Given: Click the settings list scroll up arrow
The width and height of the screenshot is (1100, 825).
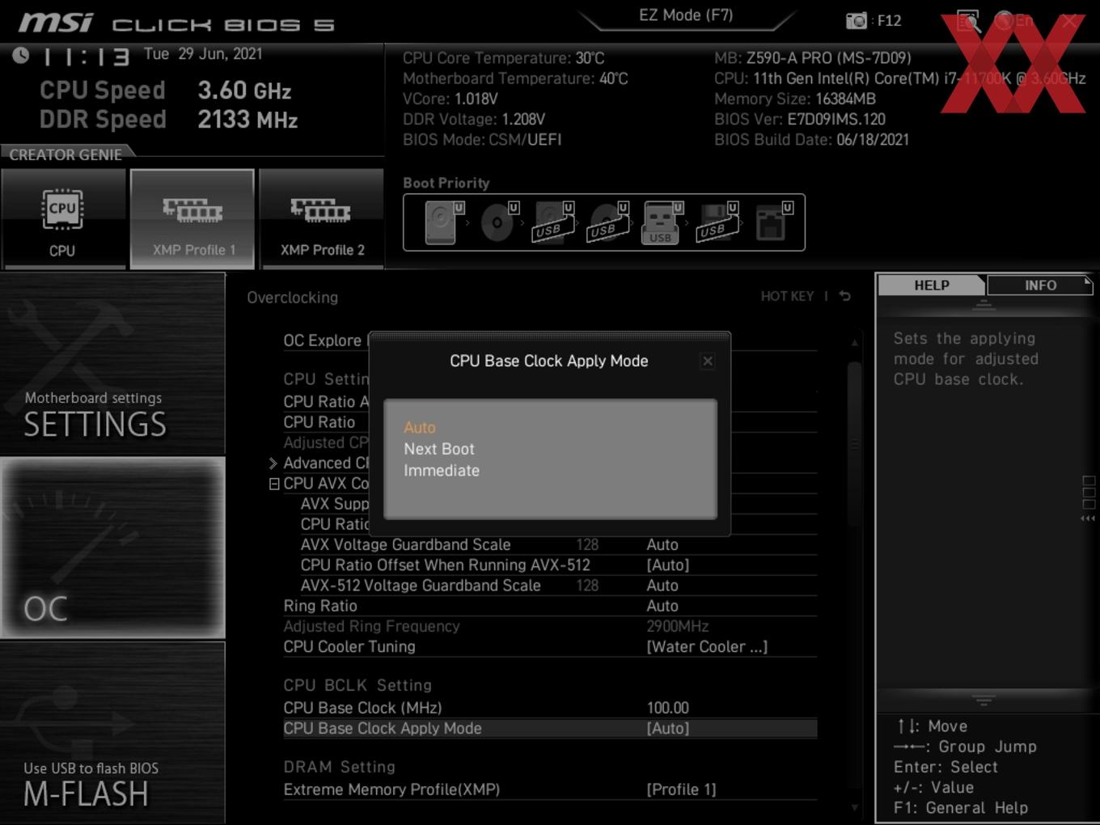Looking at the screenshot, I should point(854,343).
